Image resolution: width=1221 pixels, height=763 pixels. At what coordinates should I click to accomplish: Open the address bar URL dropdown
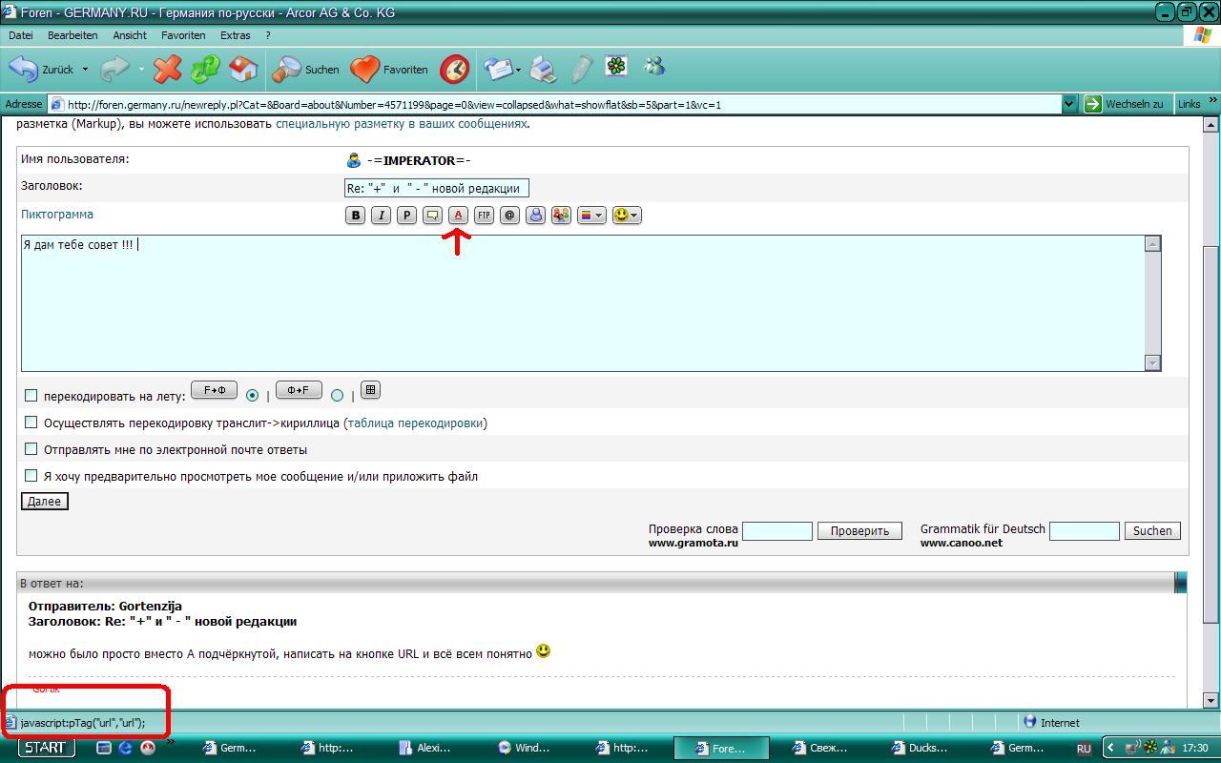pyautogui.click(x=1069, y=105)
